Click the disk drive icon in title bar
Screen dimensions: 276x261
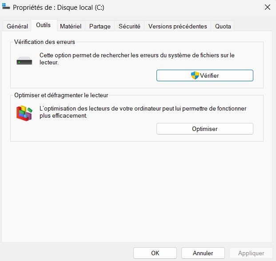[6, 6]
